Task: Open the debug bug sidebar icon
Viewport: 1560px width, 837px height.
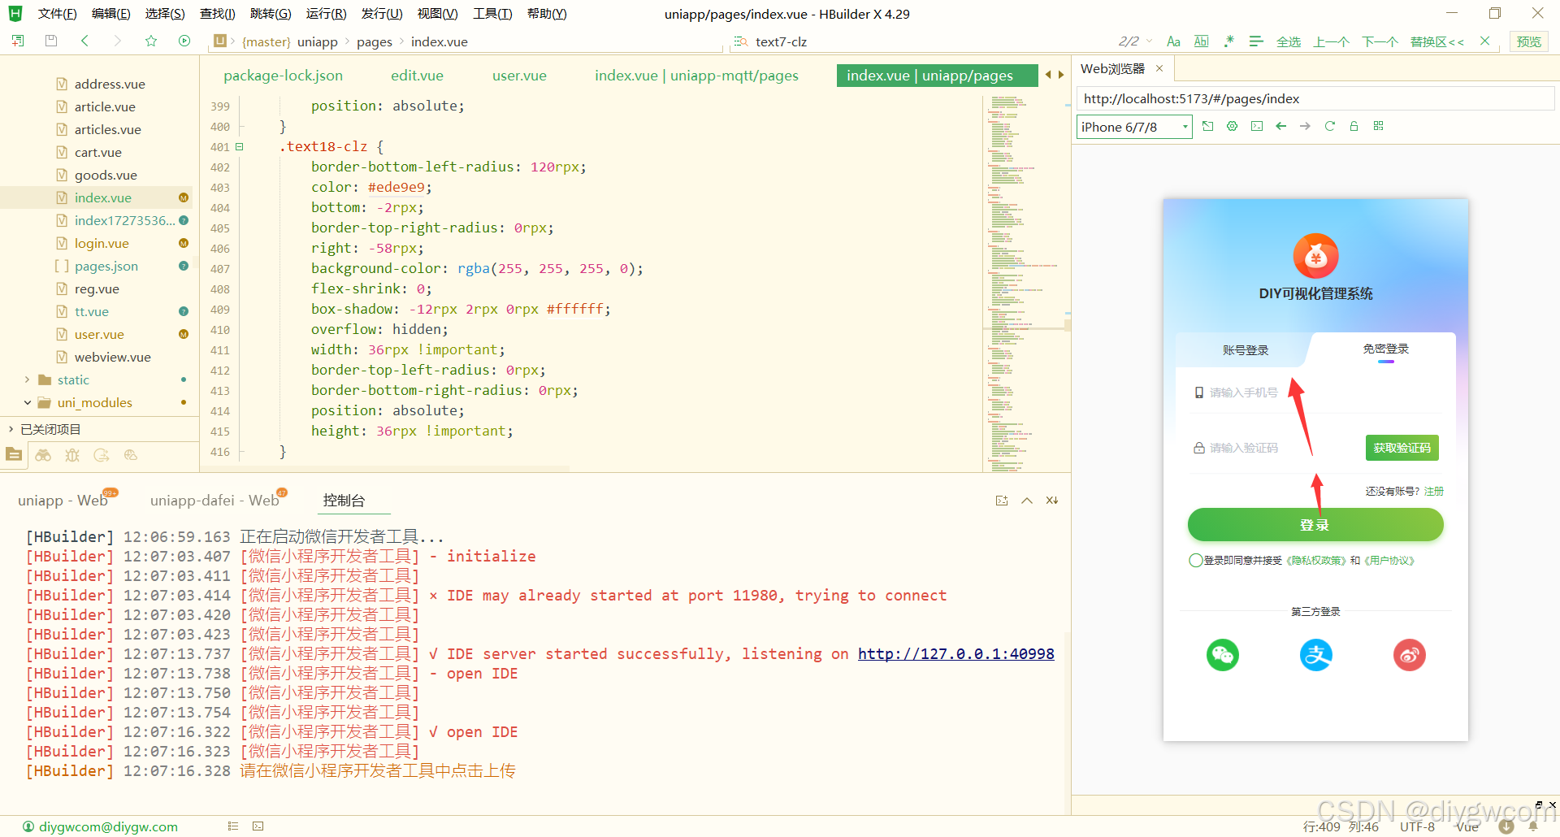Action: point(72,455)
